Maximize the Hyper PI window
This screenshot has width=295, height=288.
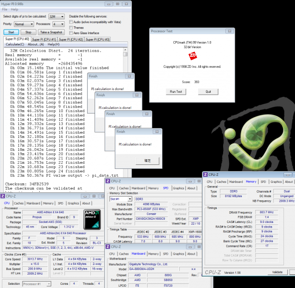[118, 4]
